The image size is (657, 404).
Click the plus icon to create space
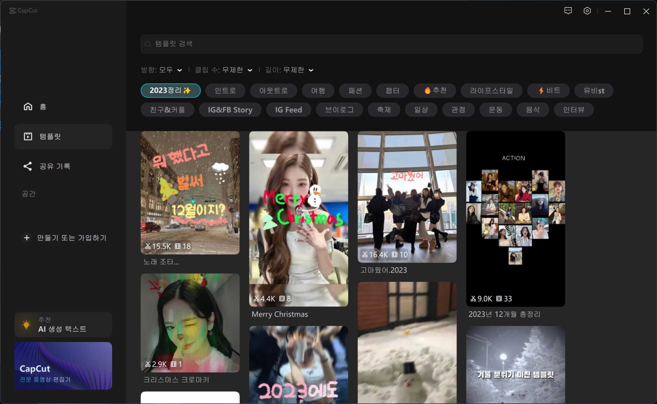click(x=27, y=238)
